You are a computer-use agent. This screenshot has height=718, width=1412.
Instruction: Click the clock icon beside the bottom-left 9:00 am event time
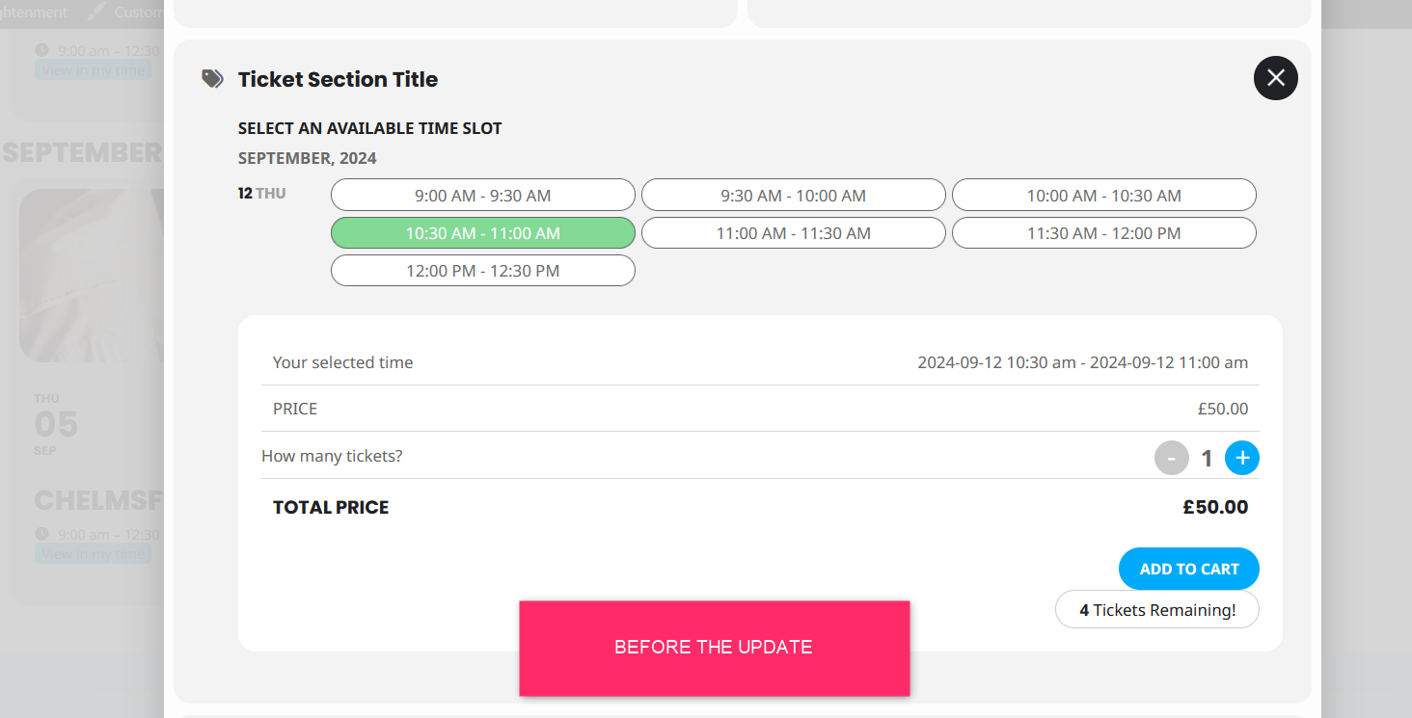coord(41,534)
